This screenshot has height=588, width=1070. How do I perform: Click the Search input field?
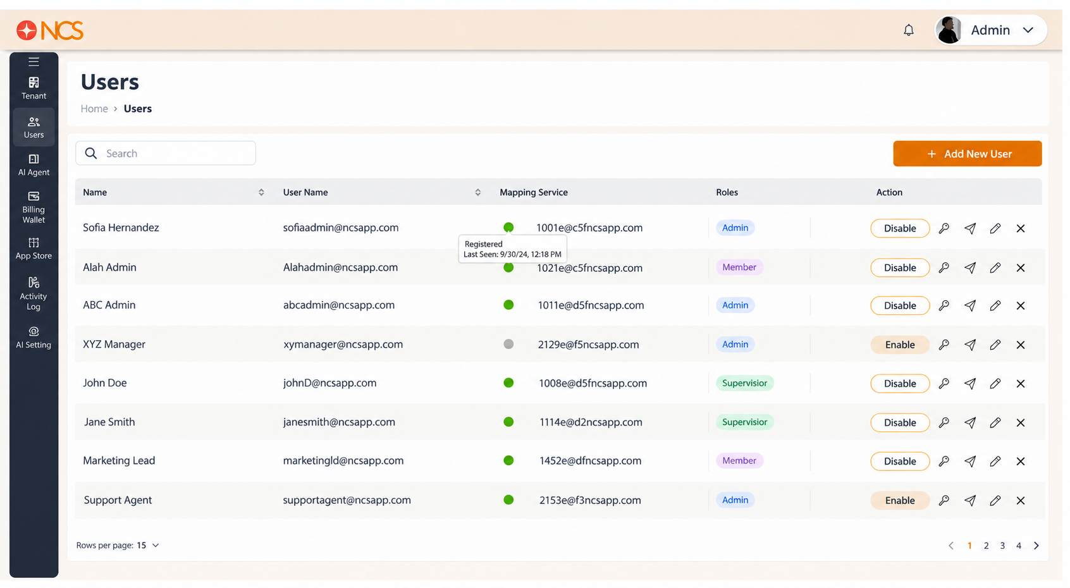point(166,153)
